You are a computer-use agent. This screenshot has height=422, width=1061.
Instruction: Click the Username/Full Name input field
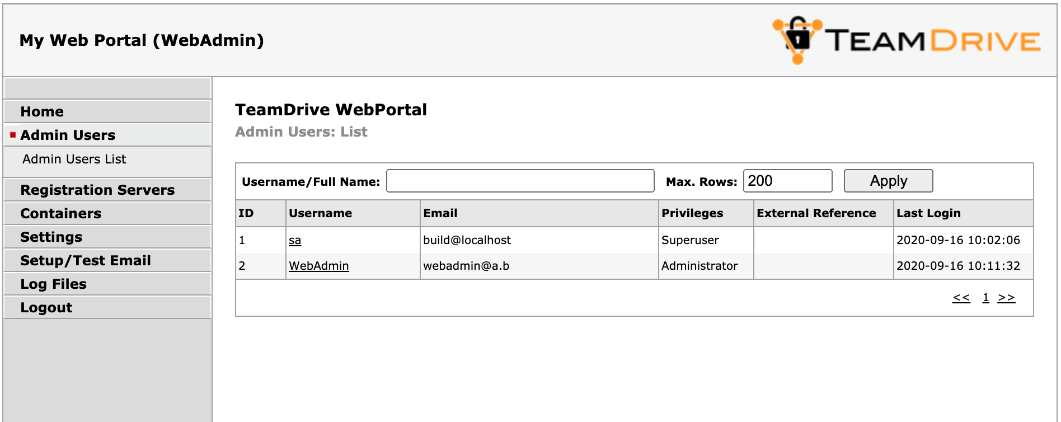[520, 180]
